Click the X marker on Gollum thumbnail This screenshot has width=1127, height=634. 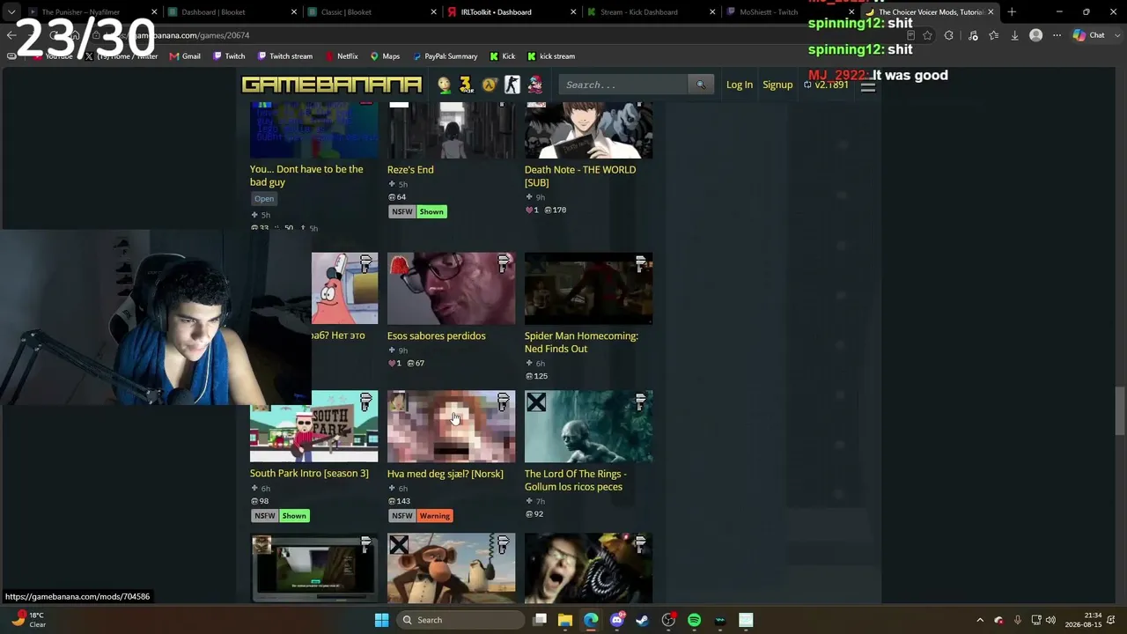[x=536, y=402]
